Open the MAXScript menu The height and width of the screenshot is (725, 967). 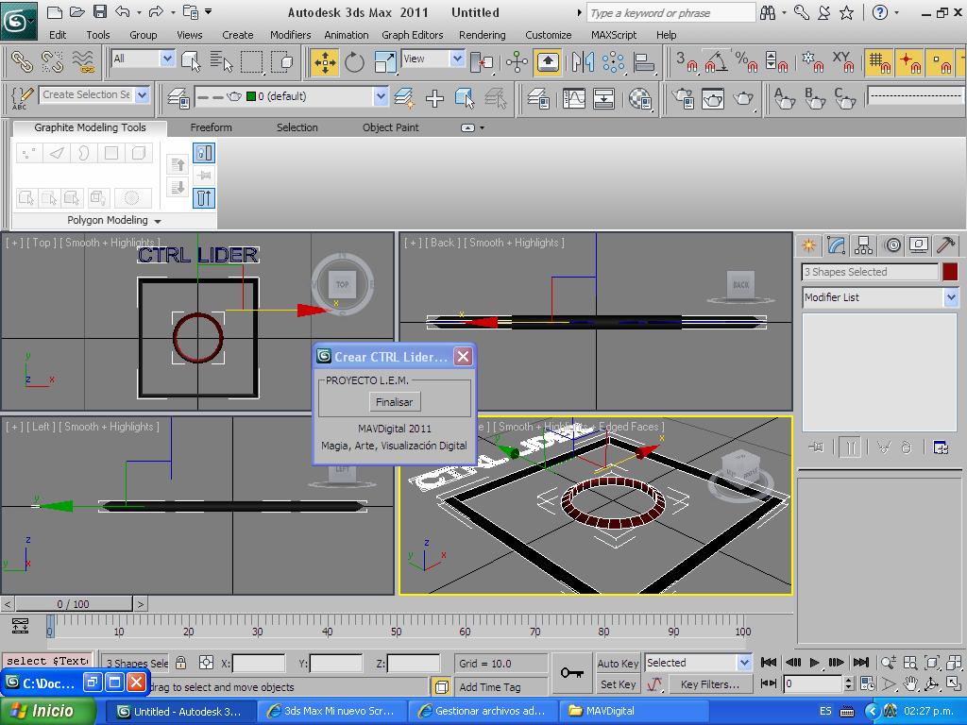614,35
